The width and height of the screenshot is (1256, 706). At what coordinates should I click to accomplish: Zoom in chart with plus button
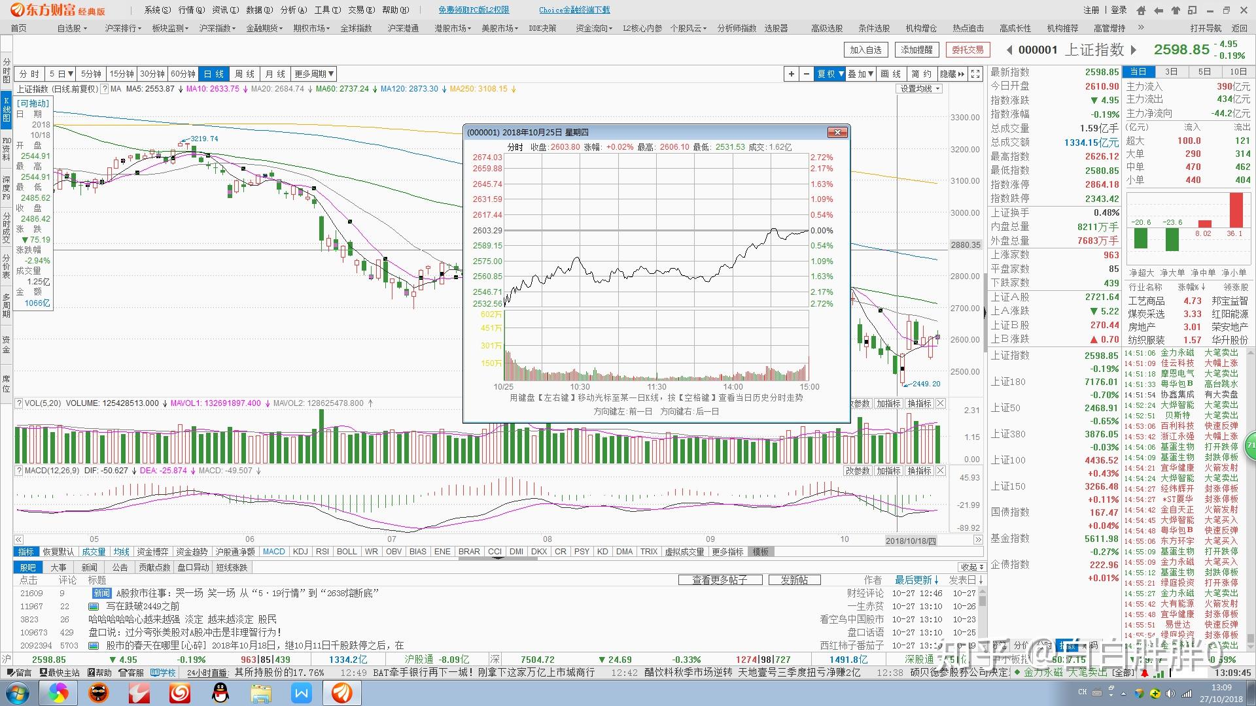pos(792,74)
